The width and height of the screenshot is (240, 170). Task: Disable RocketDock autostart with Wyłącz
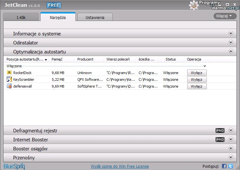(197, 73)
